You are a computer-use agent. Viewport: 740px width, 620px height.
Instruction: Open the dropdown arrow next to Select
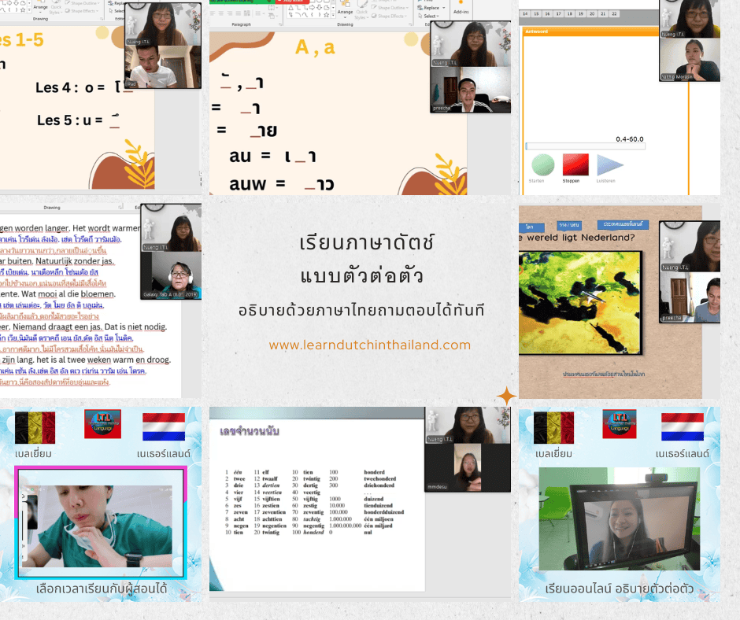pos(439,16)
